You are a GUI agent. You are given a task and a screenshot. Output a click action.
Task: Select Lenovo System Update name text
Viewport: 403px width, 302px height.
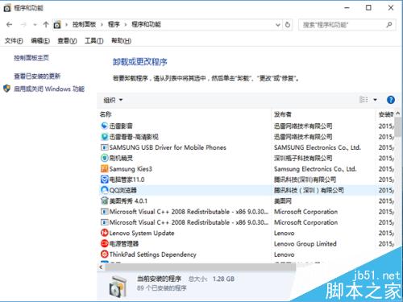click(x=142, y=233)
